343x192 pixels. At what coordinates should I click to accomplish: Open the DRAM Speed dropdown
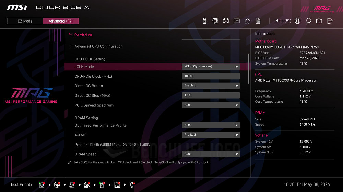211,154
